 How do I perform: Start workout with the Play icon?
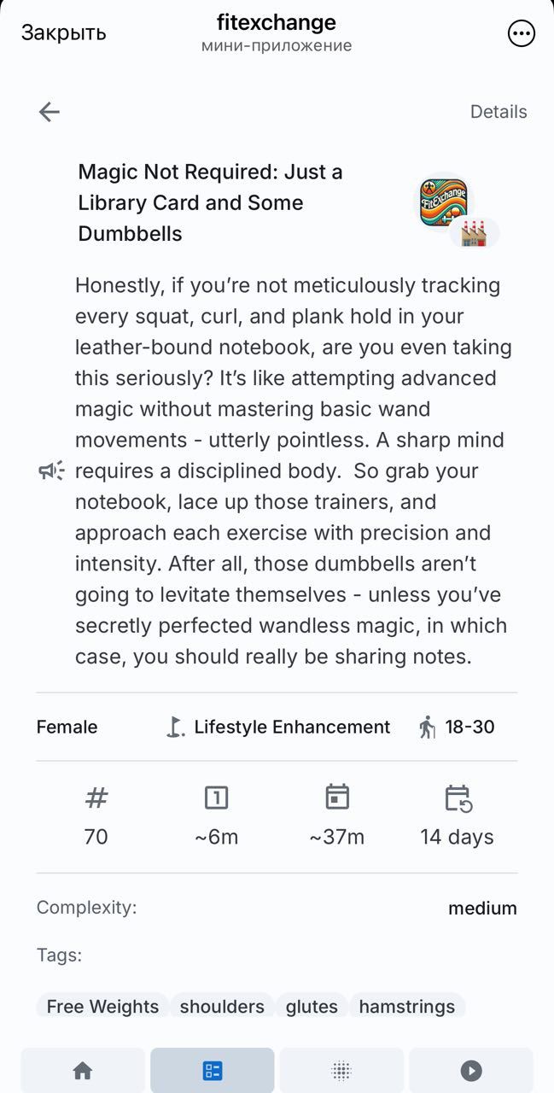coord(470,1070)
